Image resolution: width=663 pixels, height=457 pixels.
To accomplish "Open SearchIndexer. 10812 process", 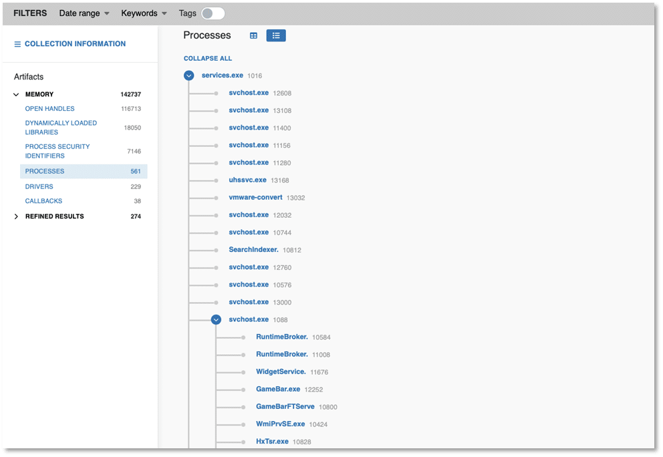I will [253, 249].
